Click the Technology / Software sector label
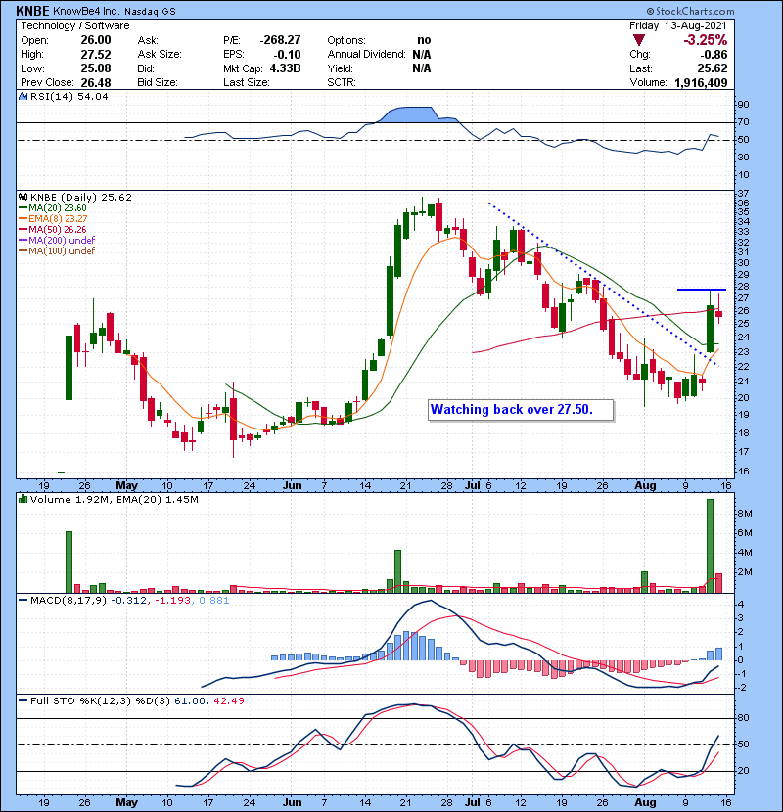The width and height of the screenshot is (783, 812). [x=75, y=25]
